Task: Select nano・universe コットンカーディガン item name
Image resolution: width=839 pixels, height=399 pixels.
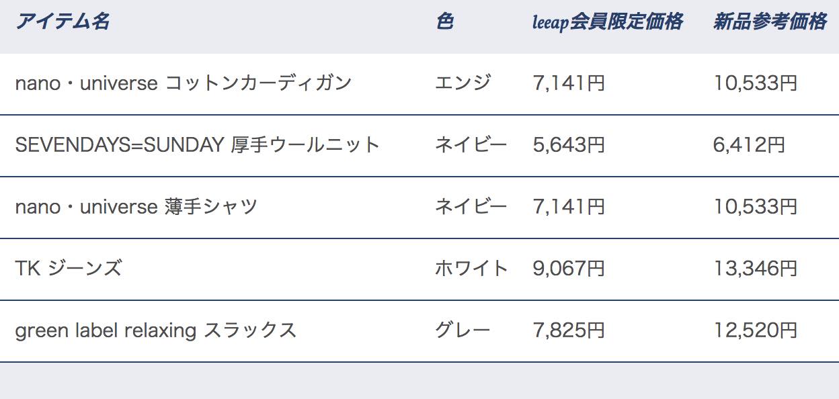Action: pyautogui.click(x=184, y=83)
